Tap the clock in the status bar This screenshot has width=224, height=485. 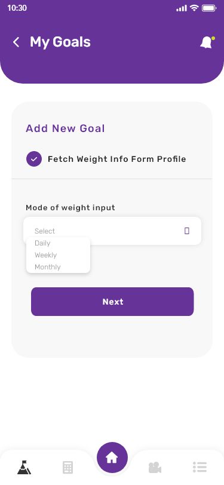(17, 8)
